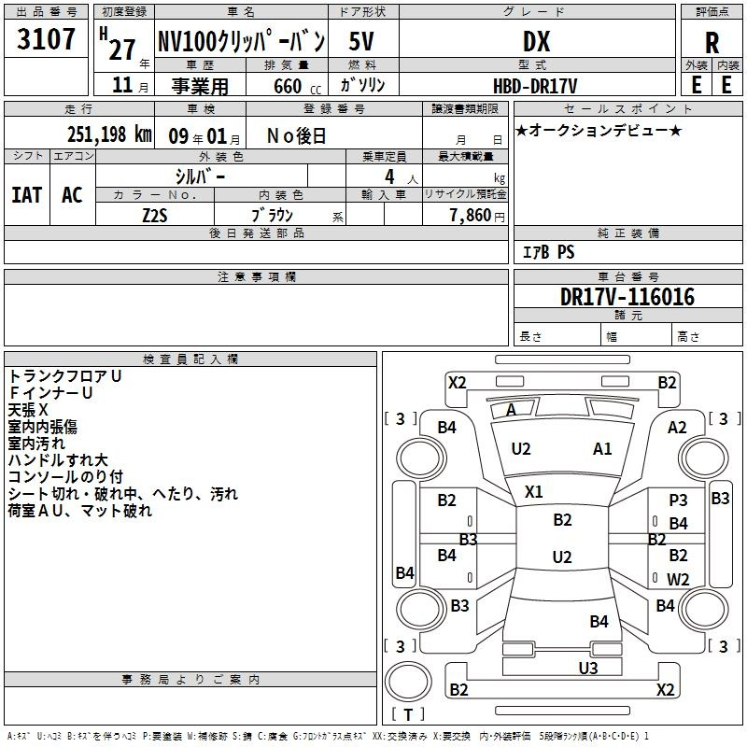Screen dimensions: 747x747
Task: Select the A2 mark on the diagram
Action: (x=677, y=428)
